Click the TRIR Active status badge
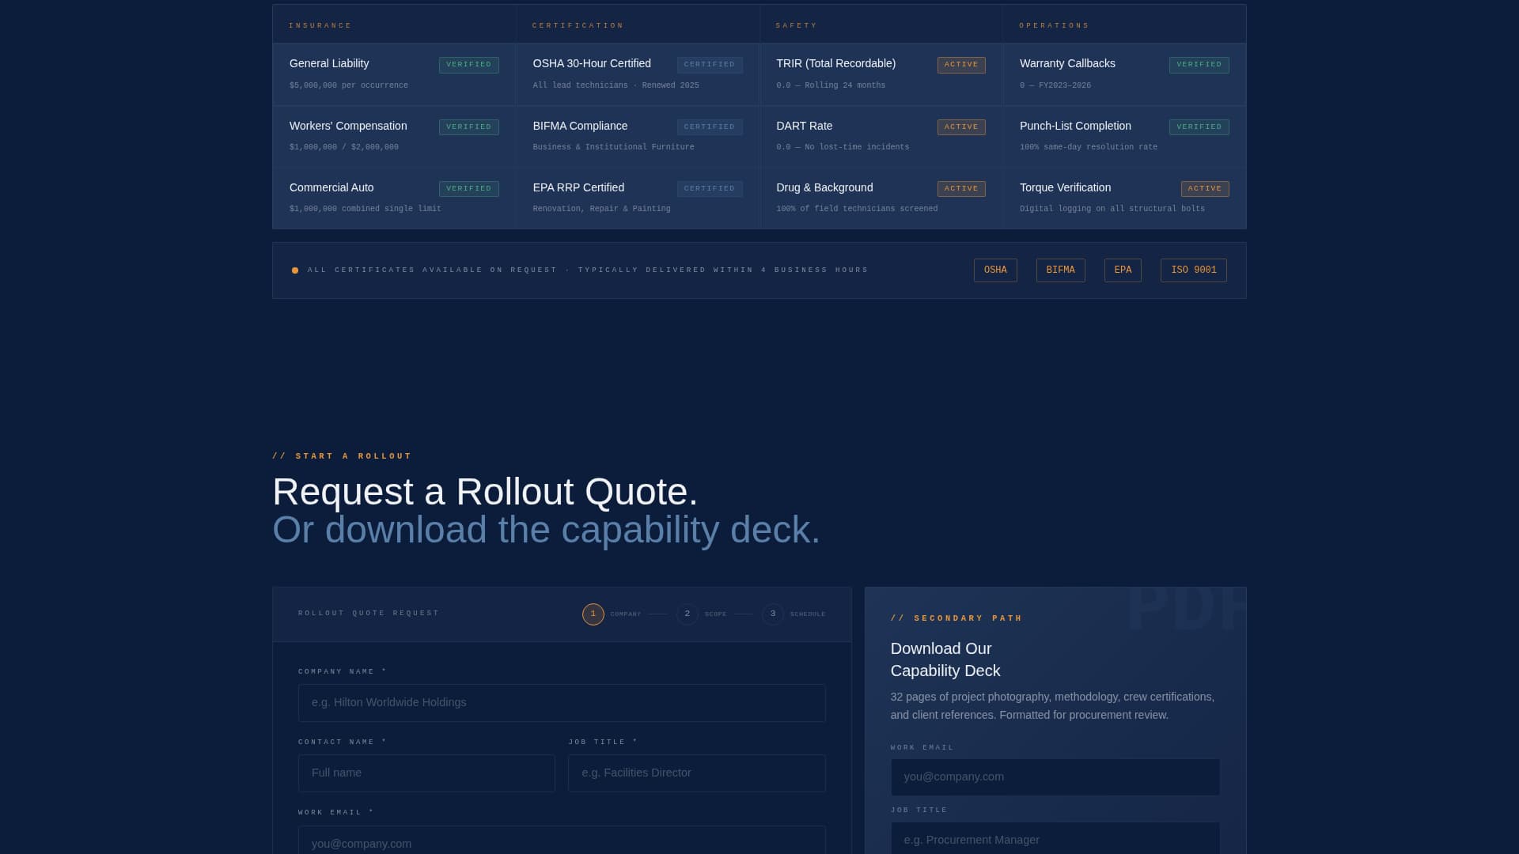Screen dimensions: 1519x854 [961, 65]
